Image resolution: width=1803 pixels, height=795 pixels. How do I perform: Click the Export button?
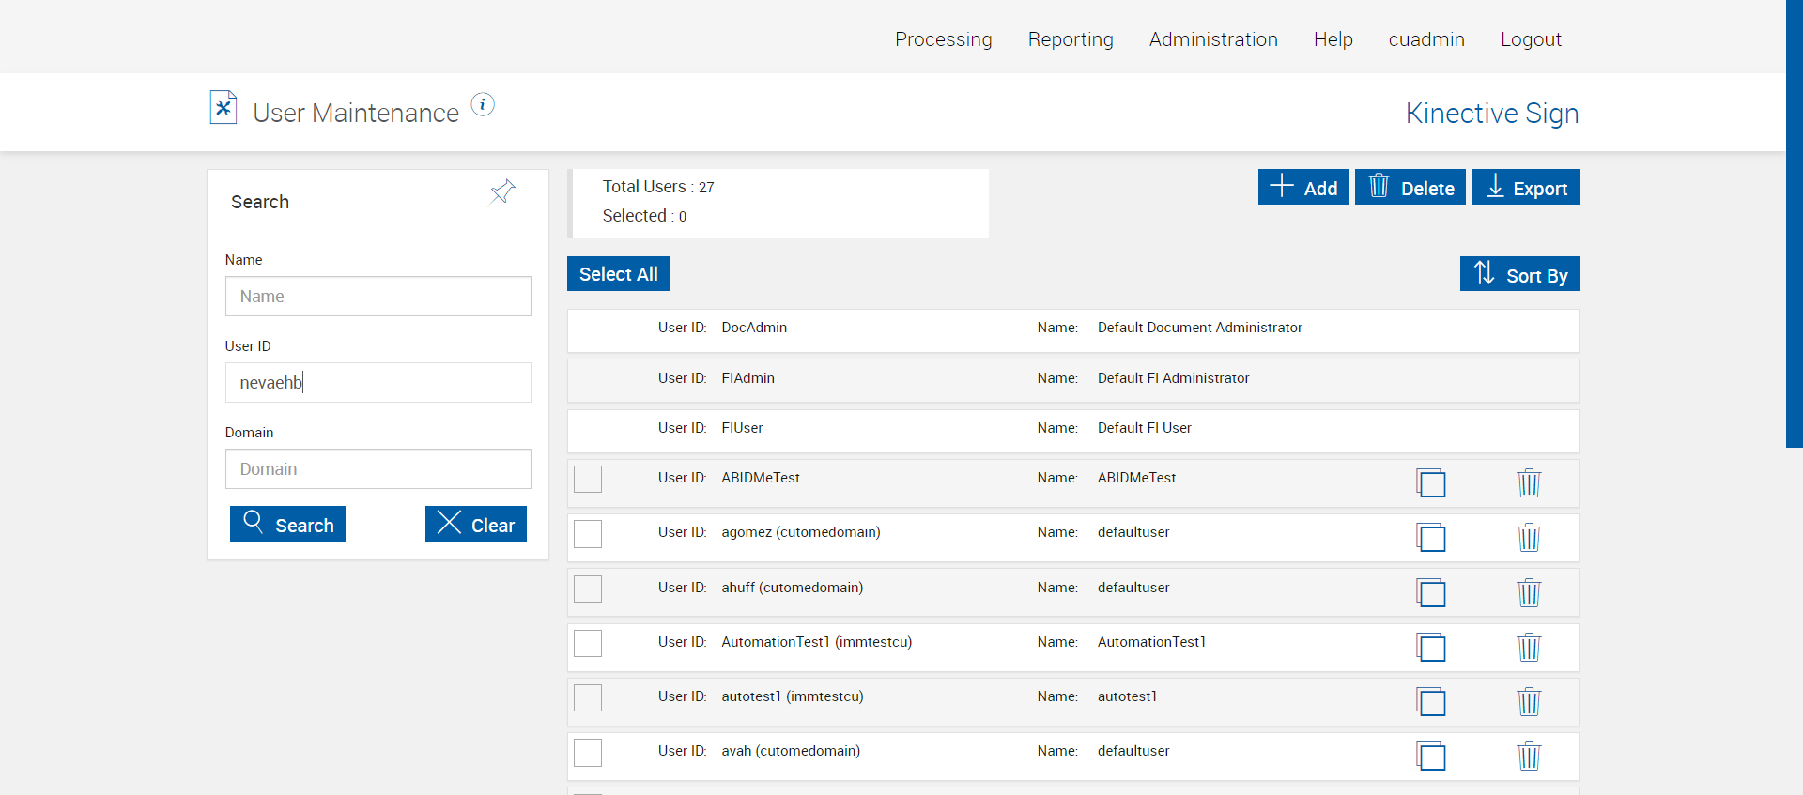(1525, 188)
